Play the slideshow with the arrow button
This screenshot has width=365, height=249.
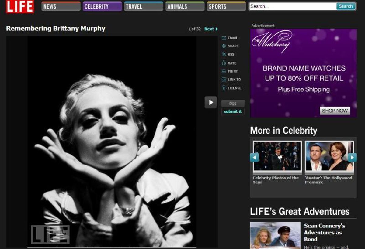coord(210,102)
